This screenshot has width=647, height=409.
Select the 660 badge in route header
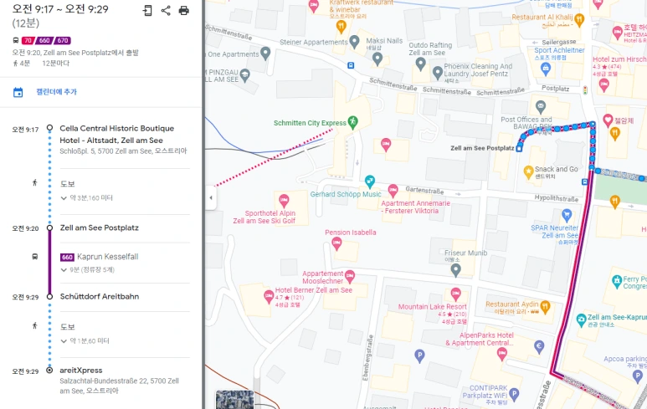tap(44, 40)
